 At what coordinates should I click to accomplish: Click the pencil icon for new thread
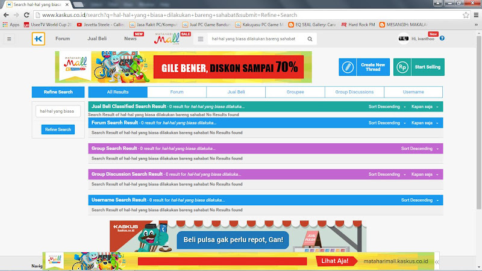pos(348,67)
